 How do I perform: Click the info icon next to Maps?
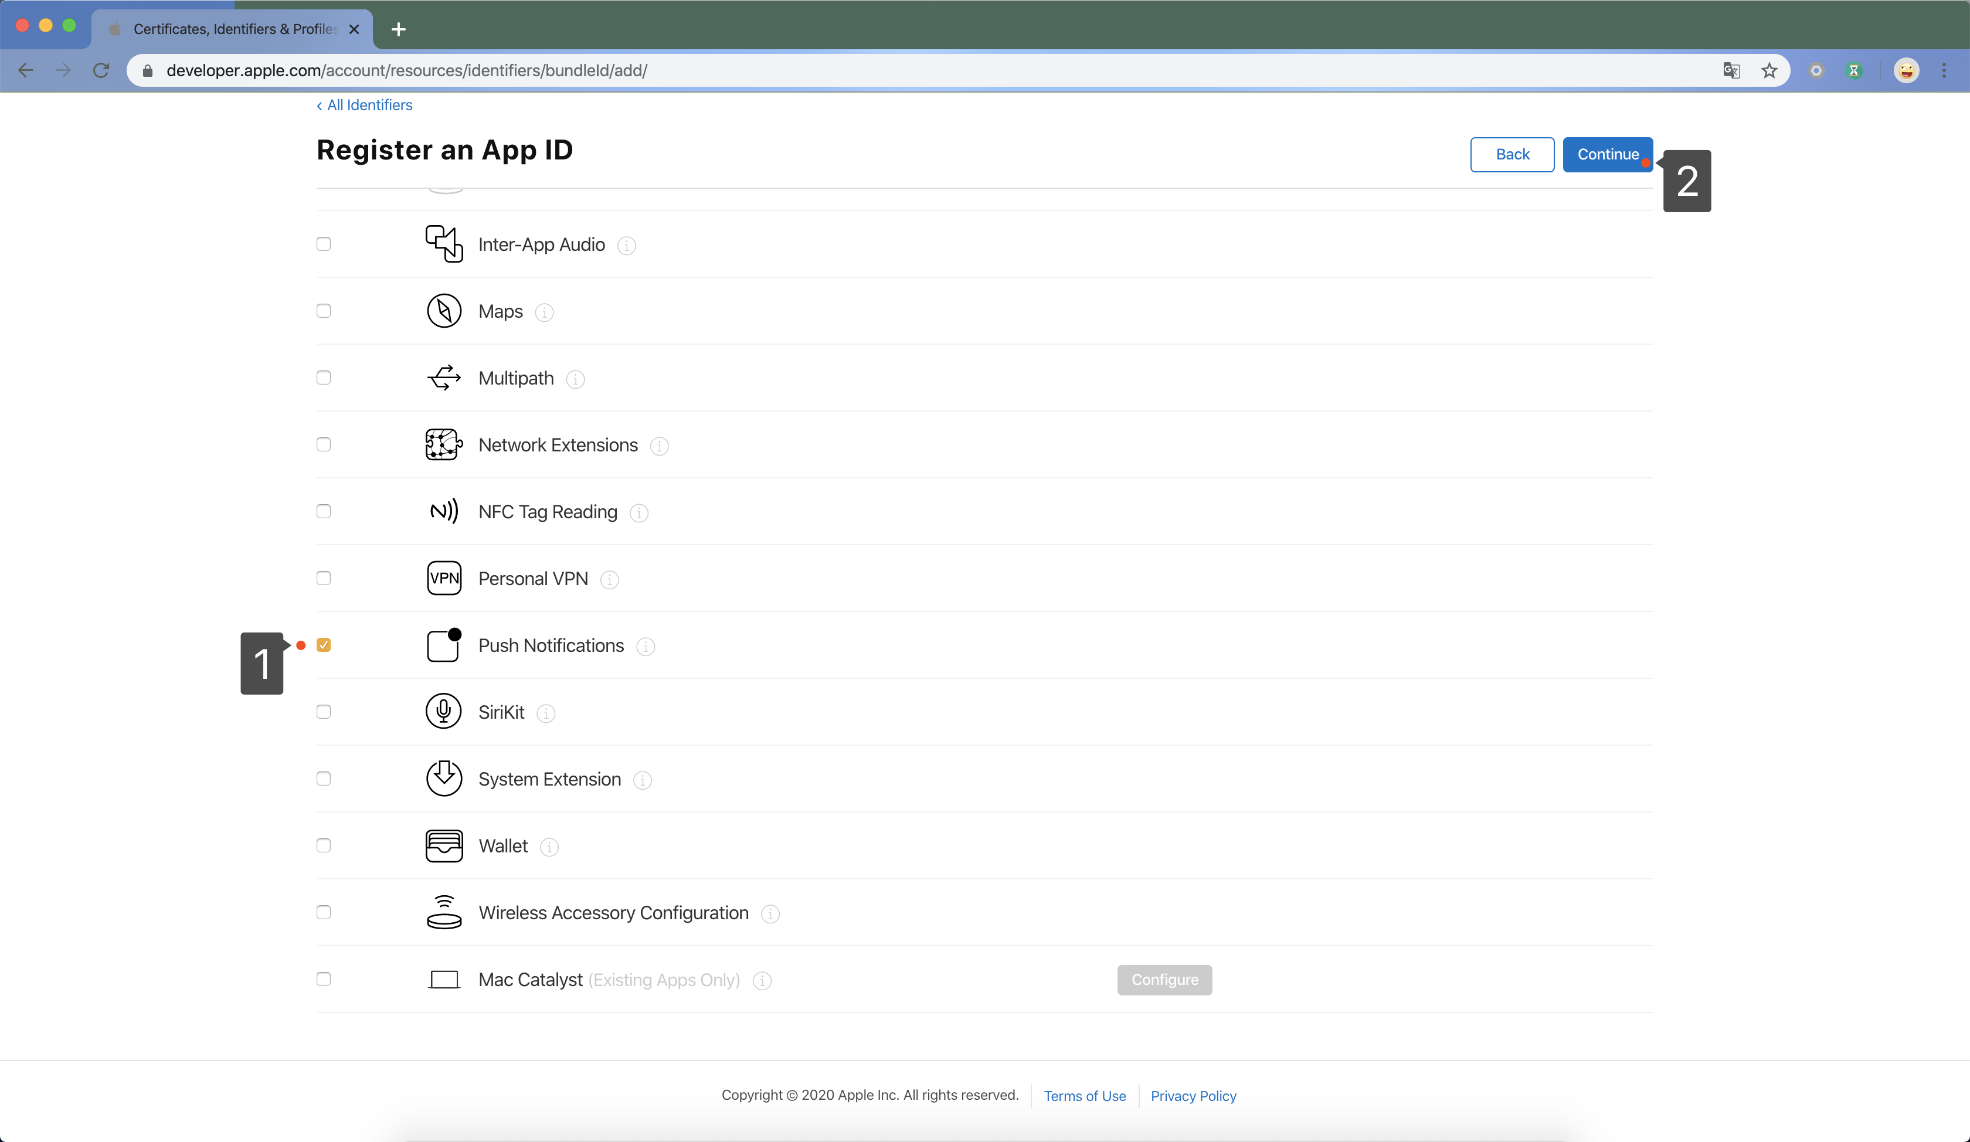pos(544,312)
